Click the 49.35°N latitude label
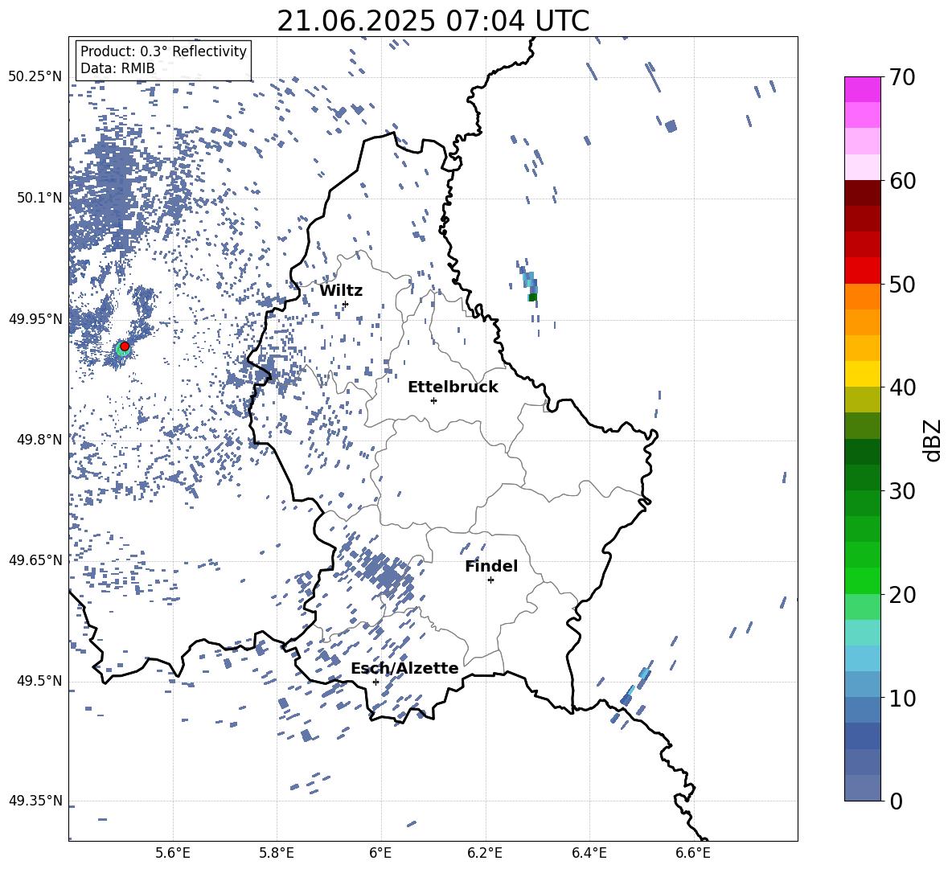 coord(35,801)
